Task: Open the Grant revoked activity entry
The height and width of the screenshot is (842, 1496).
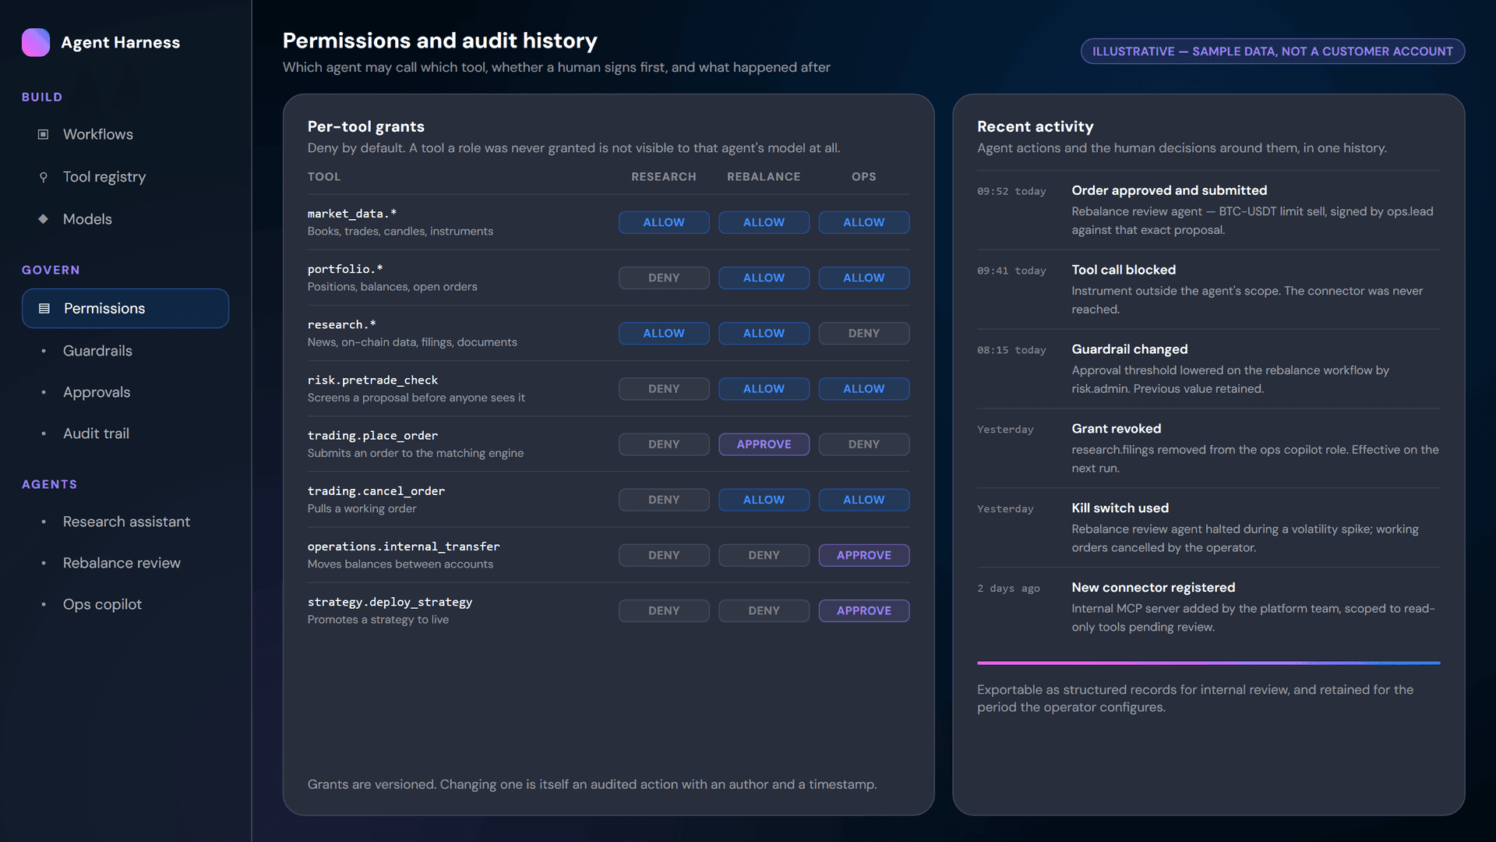Action: [x=1208, y=449]
